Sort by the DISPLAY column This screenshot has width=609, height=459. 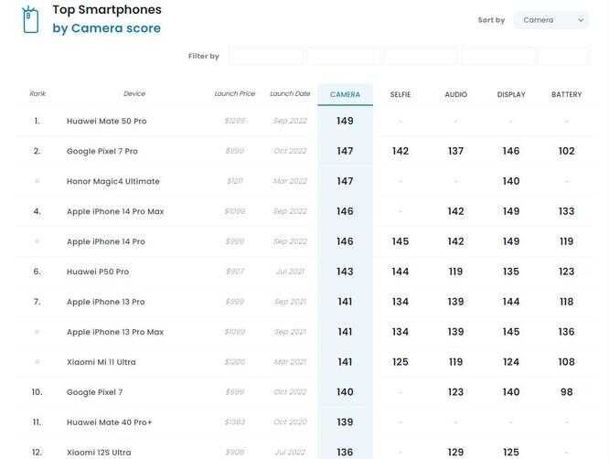point(511,95)
